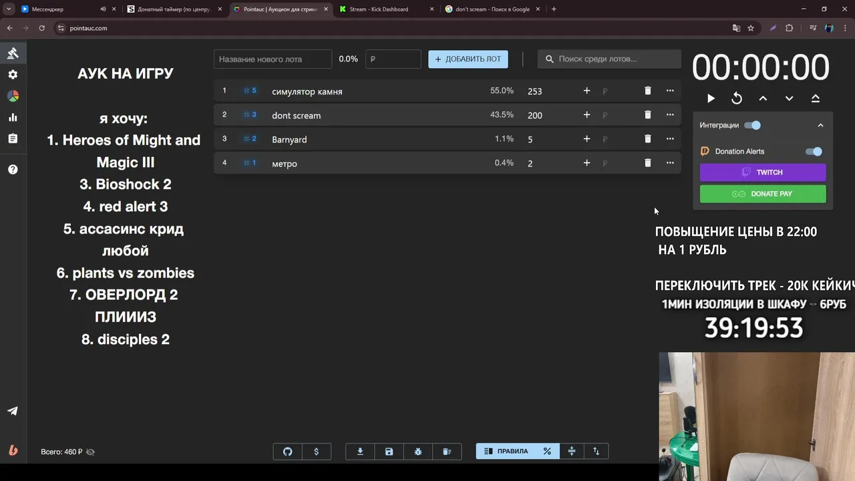
Task: Open a new browser tab
Action: (x=554, y=9)
